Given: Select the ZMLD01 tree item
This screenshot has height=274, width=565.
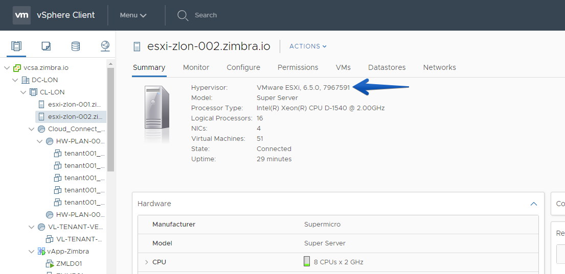Looking at the screenshot, I should [x=69, y=264].
